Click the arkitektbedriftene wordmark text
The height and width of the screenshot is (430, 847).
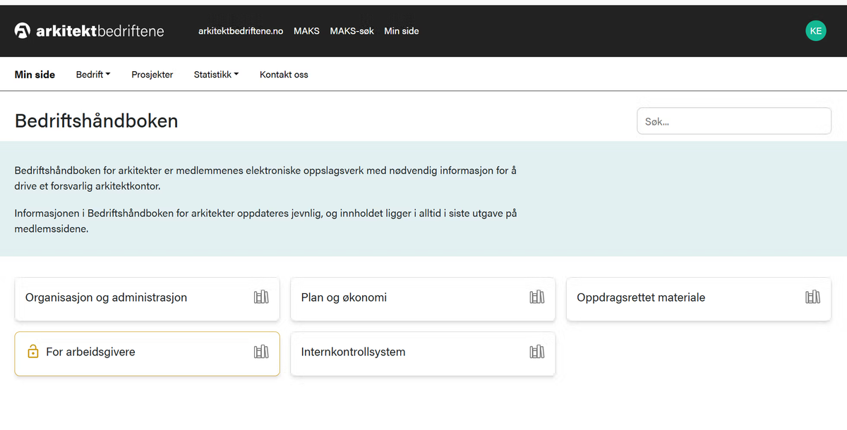[x=100, y=31]
